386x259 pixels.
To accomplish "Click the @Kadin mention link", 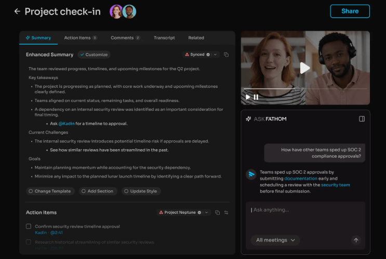I will click(x=66, y=123).
